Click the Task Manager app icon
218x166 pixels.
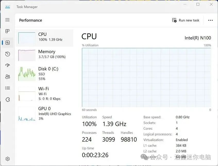tap(7, 7)
